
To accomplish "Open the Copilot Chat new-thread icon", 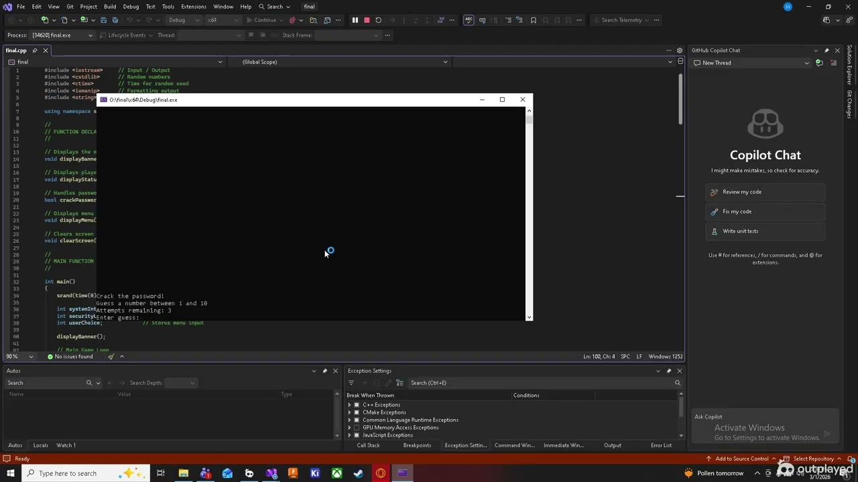I will [x=818, y=63].
